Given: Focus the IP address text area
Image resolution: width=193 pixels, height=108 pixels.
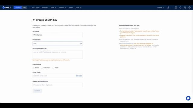Looking at the screenshot, I should click(58, 54).
